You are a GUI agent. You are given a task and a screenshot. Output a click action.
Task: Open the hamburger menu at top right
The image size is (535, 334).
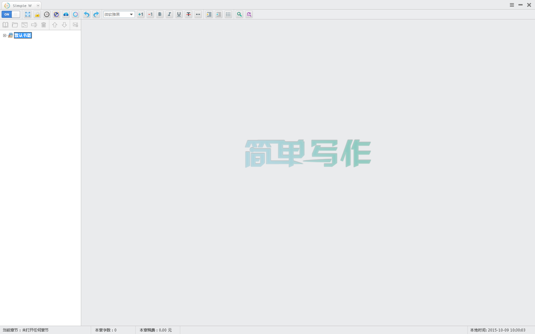pos(512,5)
